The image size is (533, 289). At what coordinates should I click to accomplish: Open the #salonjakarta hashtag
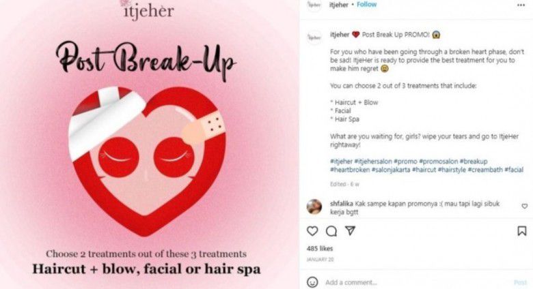pos(391,170)
